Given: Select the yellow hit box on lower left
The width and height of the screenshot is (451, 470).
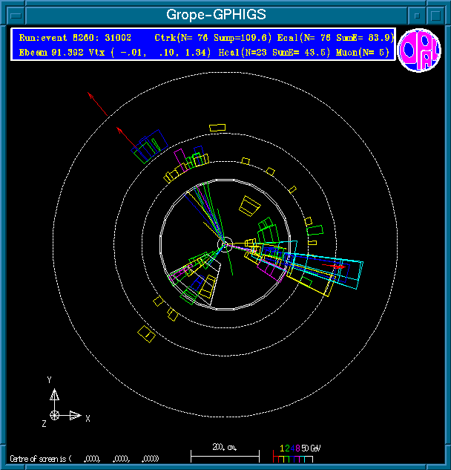Looking at the screenshot, I should pyautogui.click(x=146, y=336).
